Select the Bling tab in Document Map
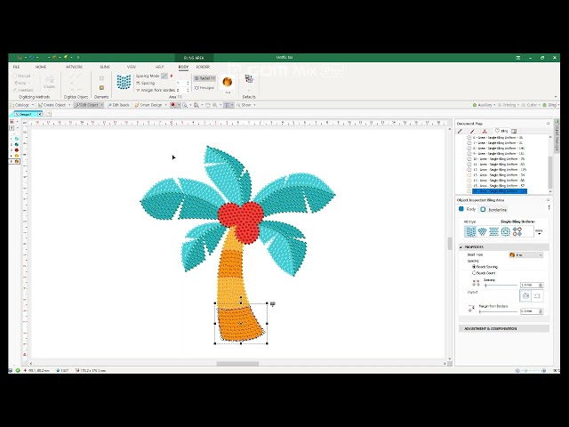 point(501,131)
